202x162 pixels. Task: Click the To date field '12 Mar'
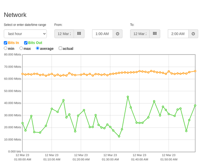coord(140,34)
